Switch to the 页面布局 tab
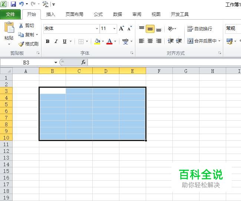The height and width of the screenshot is (201, 241). coord(75,14)
